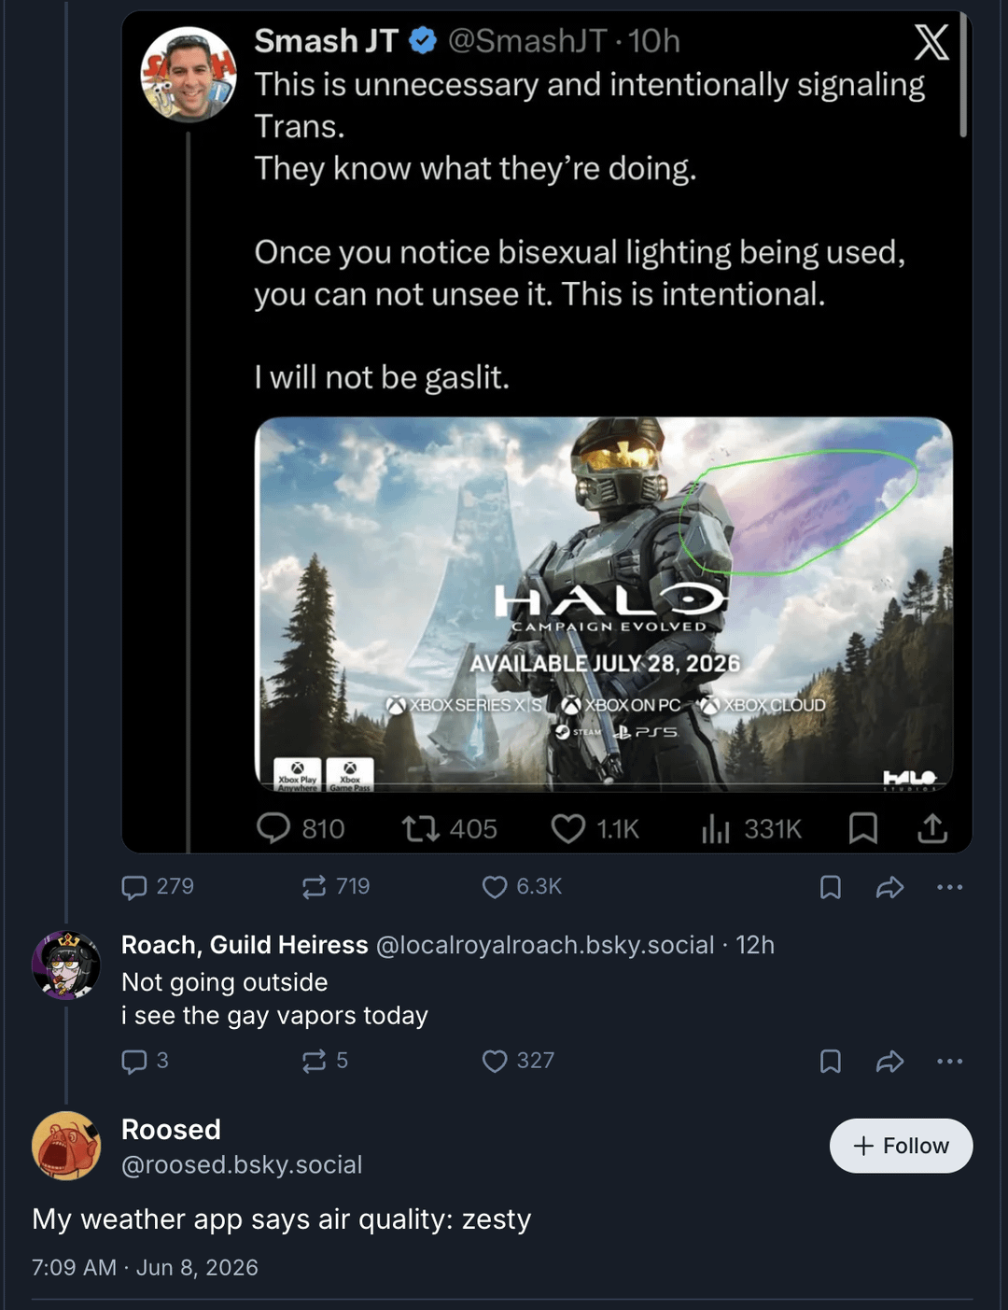Share Roach's gay vapors post
1008x1310 pixels.
click(890, 1062)
